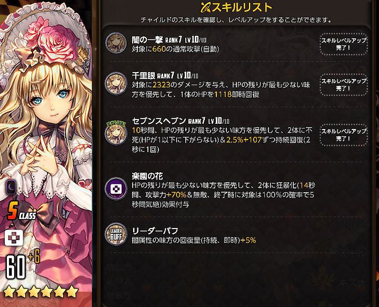The image size is (379, 307).
Task: Click スキルレベルアップ完了 button for 千里眼
Action: point(343,85)
